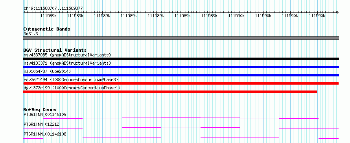350x143 pixels.
Task: Click the nsv4337085 gnomAD variant label
Action: [67, 55]
